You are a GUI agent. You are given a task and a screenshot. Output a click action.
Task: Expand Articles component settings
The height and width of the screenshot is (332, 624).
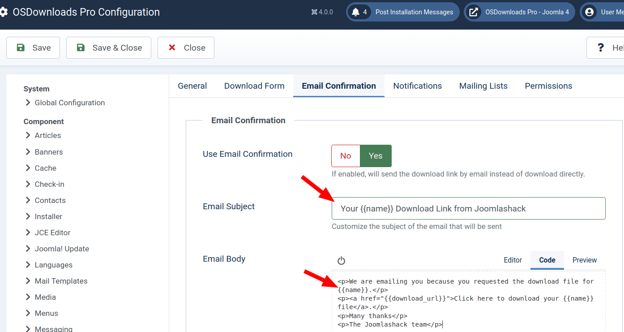(x=43, y=135)
